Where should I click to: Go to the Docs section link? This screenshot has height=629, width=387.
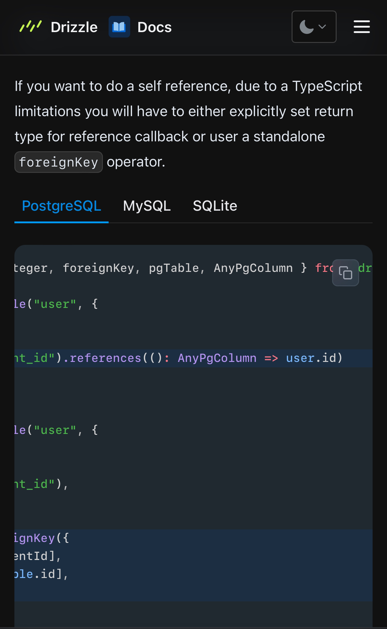154,27
